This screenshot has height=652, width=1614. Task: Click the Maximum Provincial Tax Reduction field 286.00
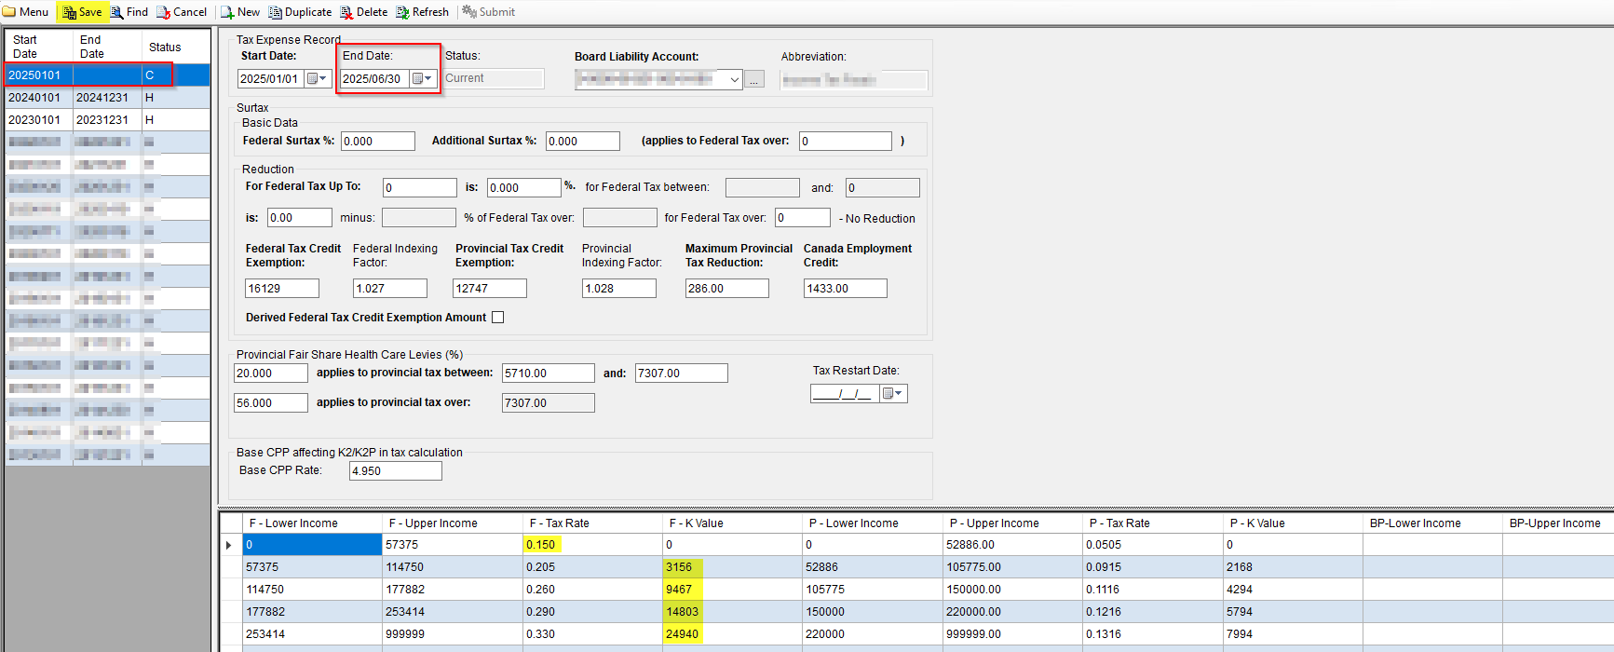(727, 289)
